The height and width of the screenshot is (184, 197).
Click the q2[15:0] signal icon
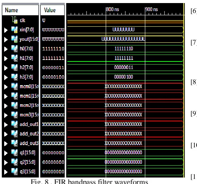(x=14, y=162)
